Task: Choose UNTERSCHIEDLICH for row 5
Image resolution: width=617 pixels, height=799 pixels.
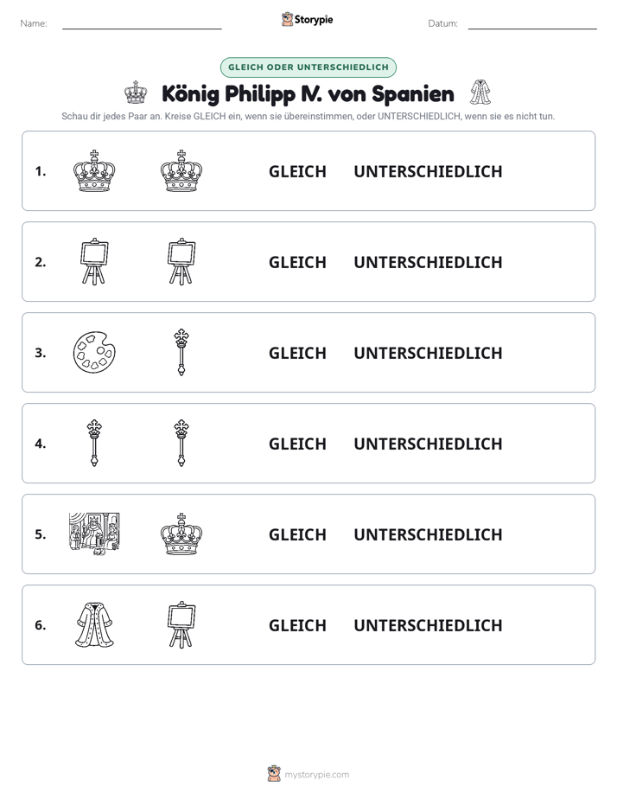Action: tap(428, 534)
